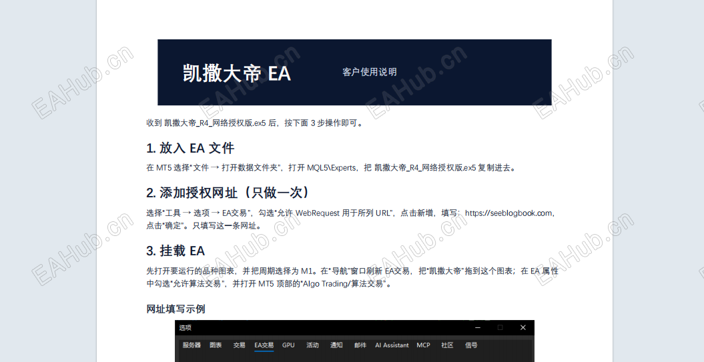Open the 服务器 tab in 选项 dialog

click(192, 345)
